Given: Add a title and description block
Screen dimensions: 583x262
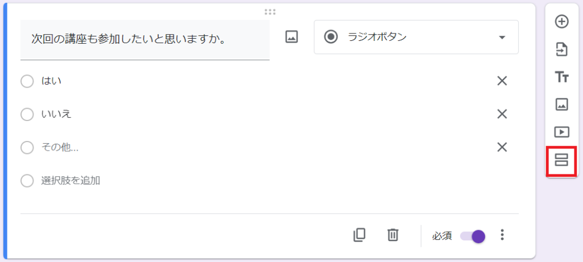Looking at the screenshot, I should 562,77.
